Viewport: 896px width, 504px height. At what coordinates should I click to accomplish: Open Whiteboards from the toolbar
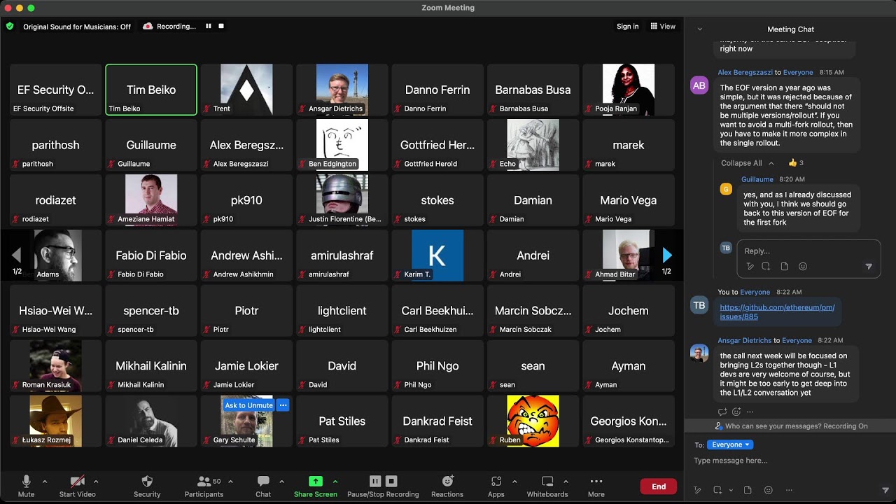tap(547, 482)
